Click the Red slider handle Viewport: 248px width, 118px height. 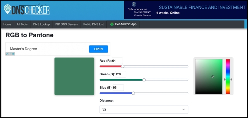123,66
